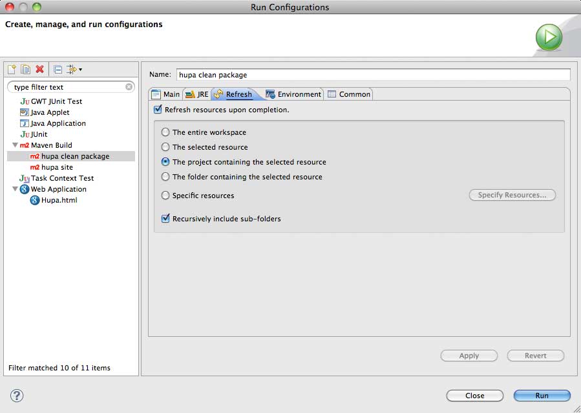Collapse the Maven Build tree node
This screenshot has width=581, height=413.
click(x=15, y=145)
